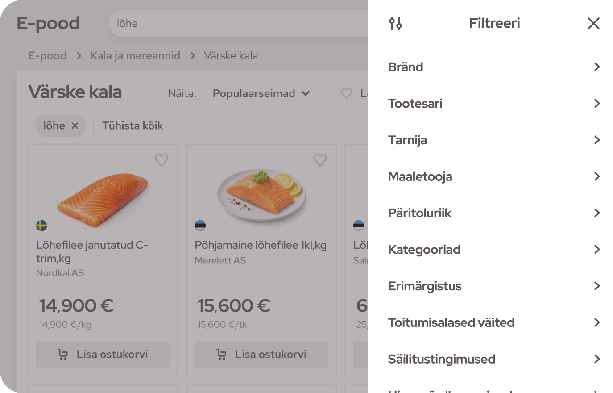Image resolution: width=613 pixels, height=393 pixels.
Task: Navigate to Värske kala via breadcrumb
Action: coord(231,55)
